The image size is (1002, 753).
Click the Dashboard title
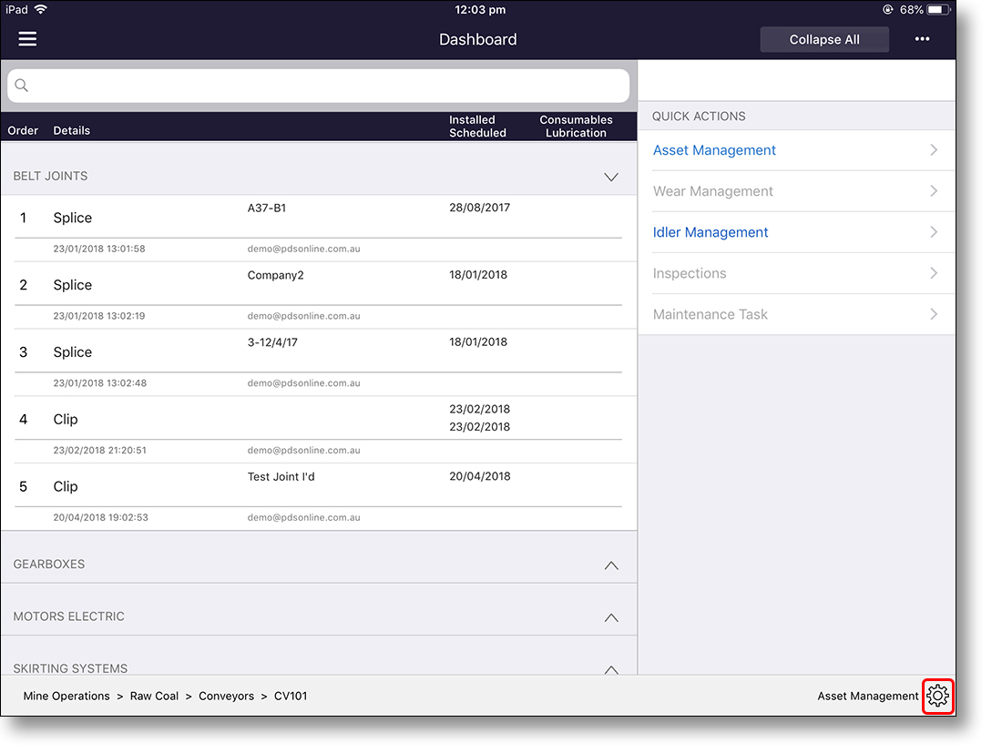[x=478, y=39]
